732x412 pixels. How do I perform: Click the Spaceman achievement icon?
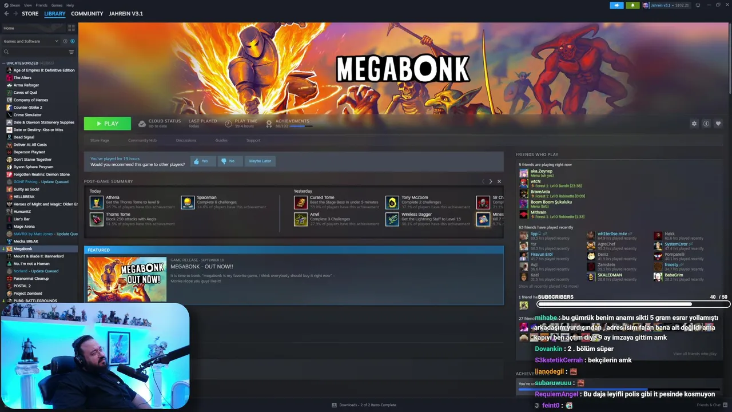(188, 202)
